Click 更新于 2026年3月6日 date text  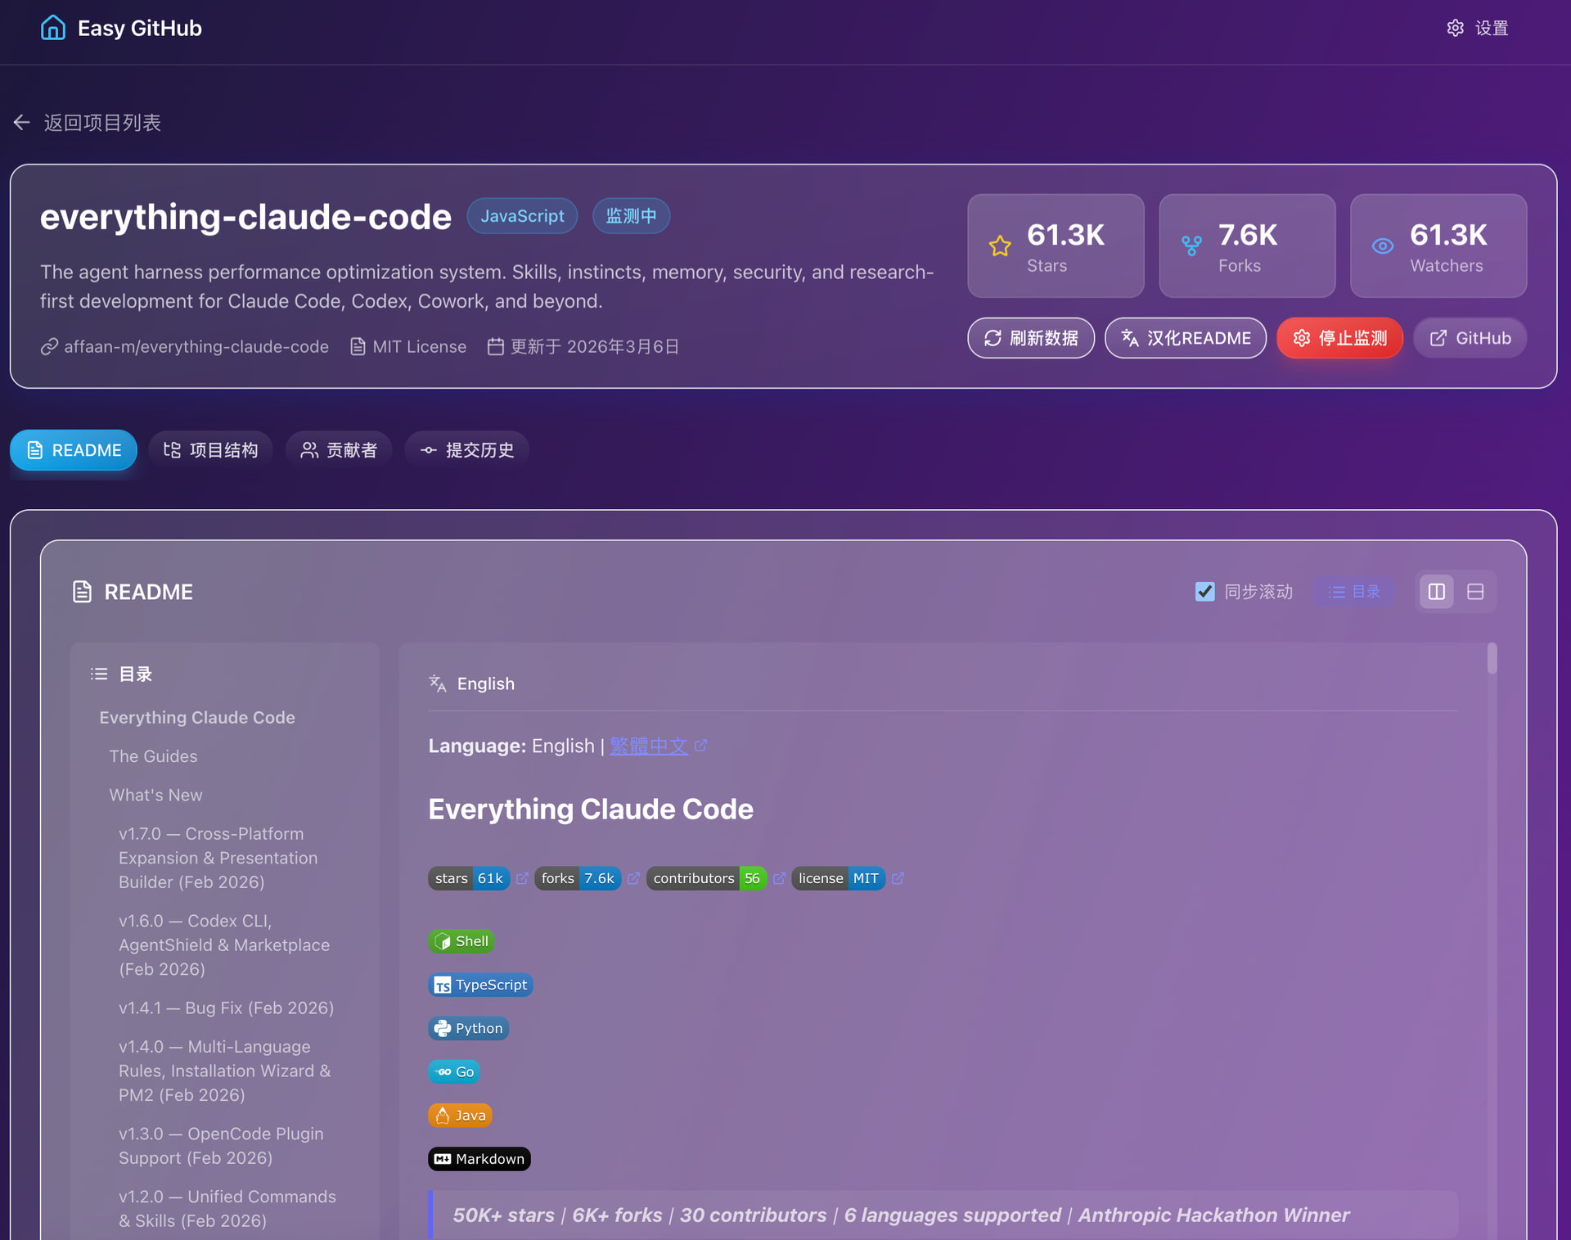pyautogui.click(x=595, y=347)
